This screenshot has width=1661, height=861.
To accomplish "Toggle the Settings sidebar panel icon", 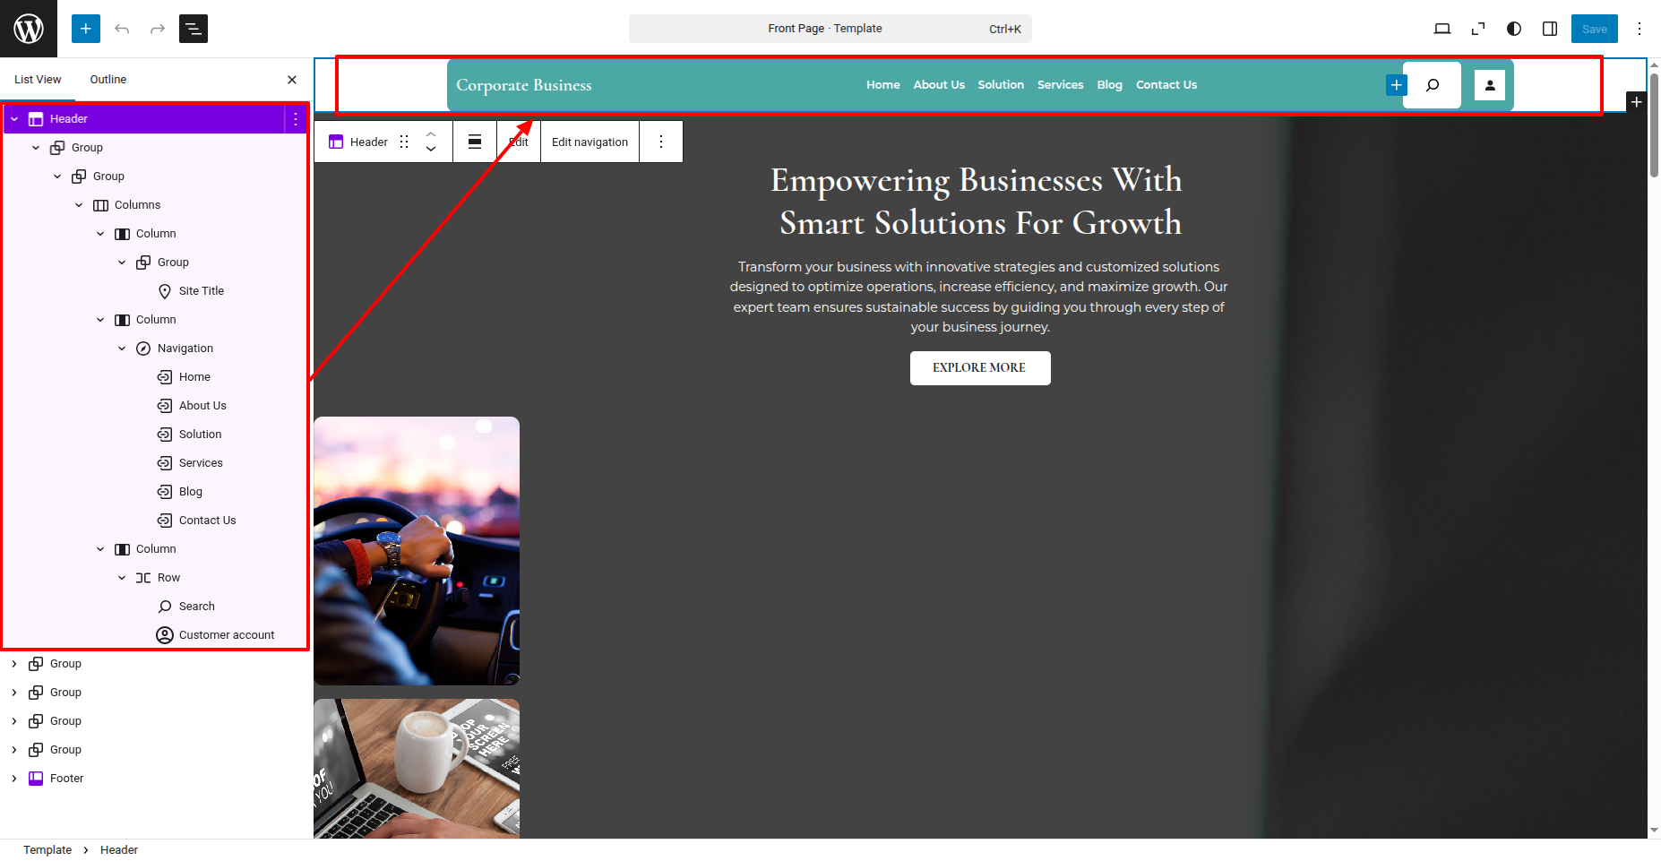I will click(1550, 29).
